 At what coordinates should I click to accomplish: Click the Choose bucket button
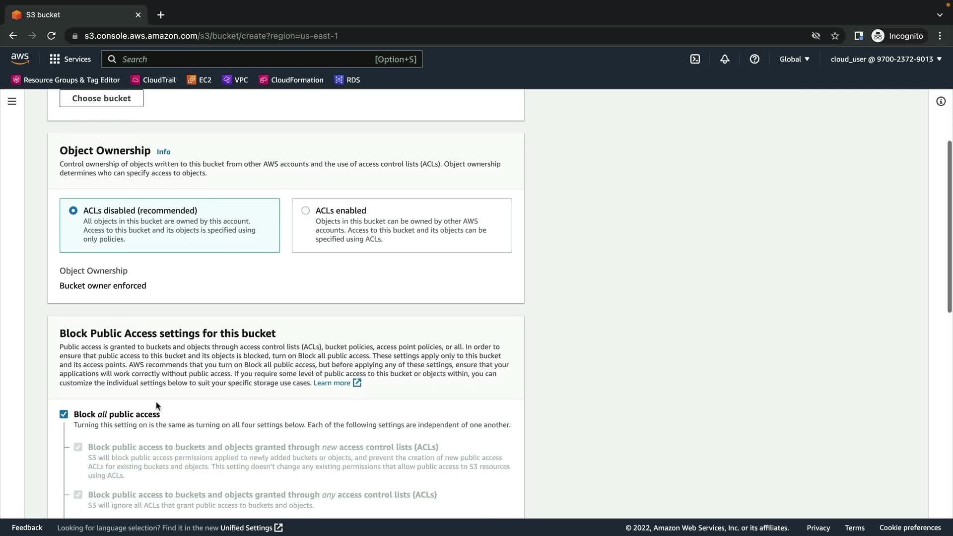101,98
